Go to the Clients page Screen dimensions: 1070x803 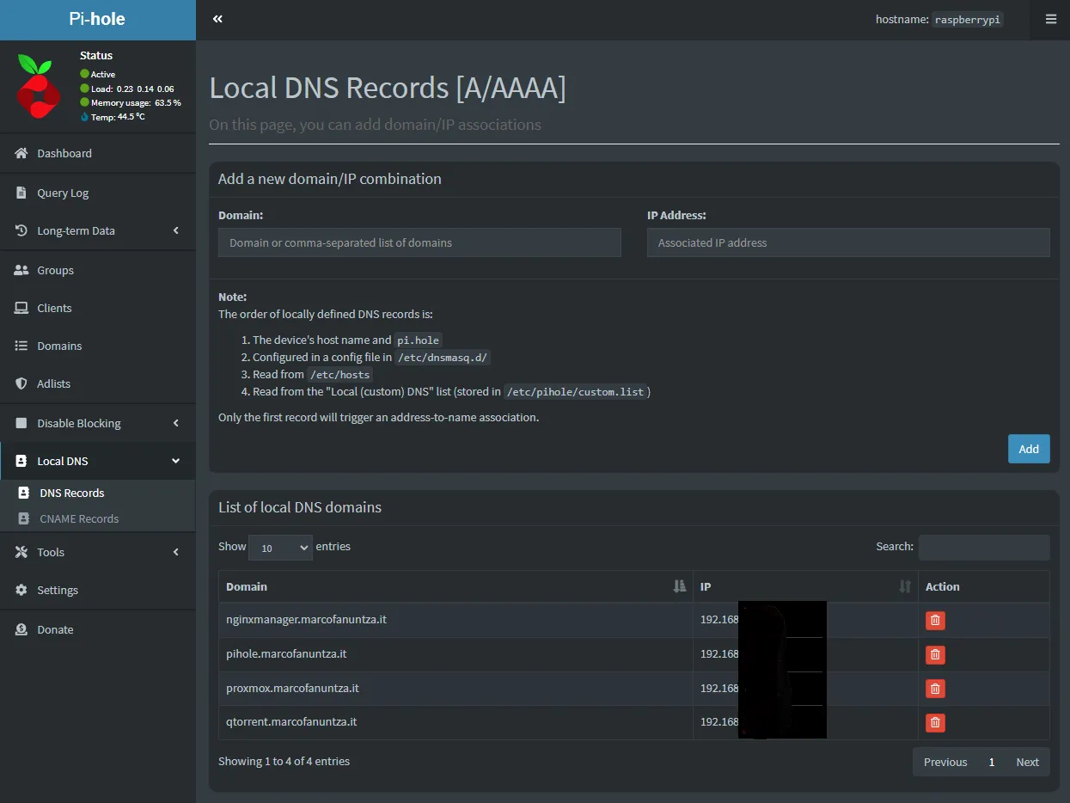click(x=98, y=308)
